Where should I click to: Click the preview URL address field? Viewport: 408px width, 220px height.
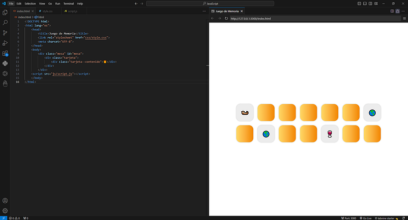click(x=315, y=18)
